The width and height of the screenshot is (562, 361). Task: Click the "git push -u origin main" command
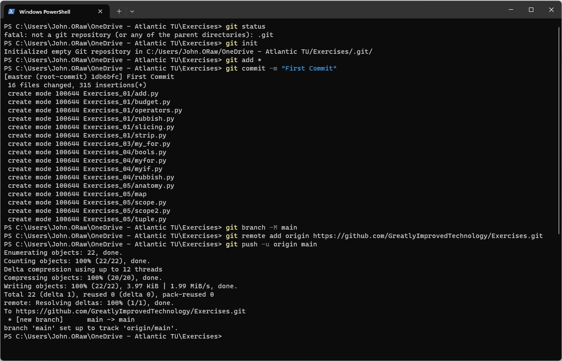(x=271, y=244)
